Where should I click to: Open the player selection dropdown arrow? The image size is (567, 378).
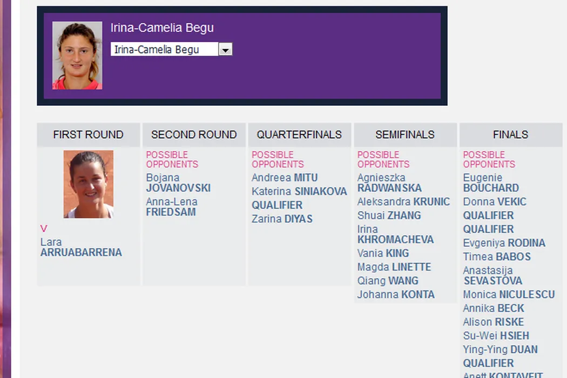coord(226,50)
